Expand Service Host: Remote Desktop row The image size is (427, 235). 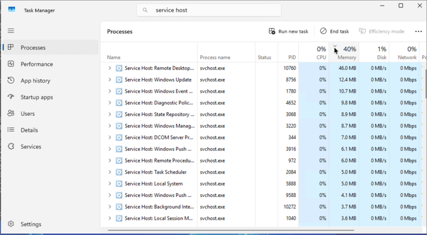[x=110, y=68]
